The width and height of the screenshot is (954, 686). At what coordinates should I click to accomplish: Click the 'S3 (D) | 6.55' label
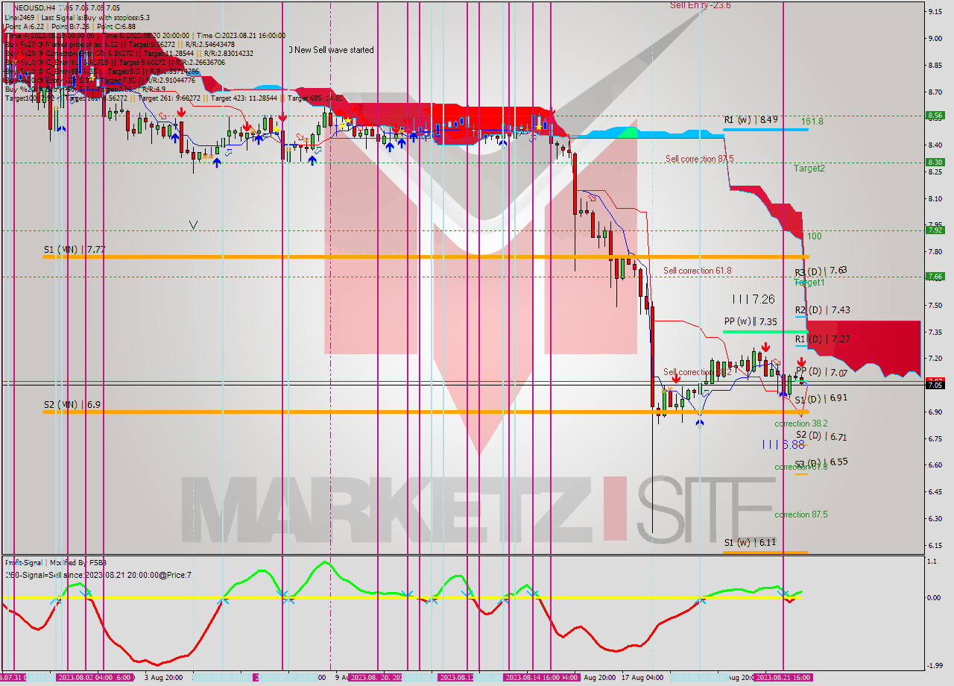[x=821, y=462]
